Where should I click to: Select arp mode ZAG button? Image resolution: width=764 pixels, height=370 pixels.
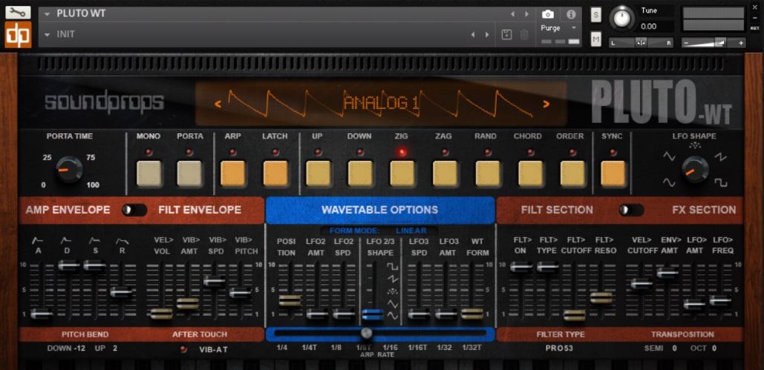coord(445,174)
